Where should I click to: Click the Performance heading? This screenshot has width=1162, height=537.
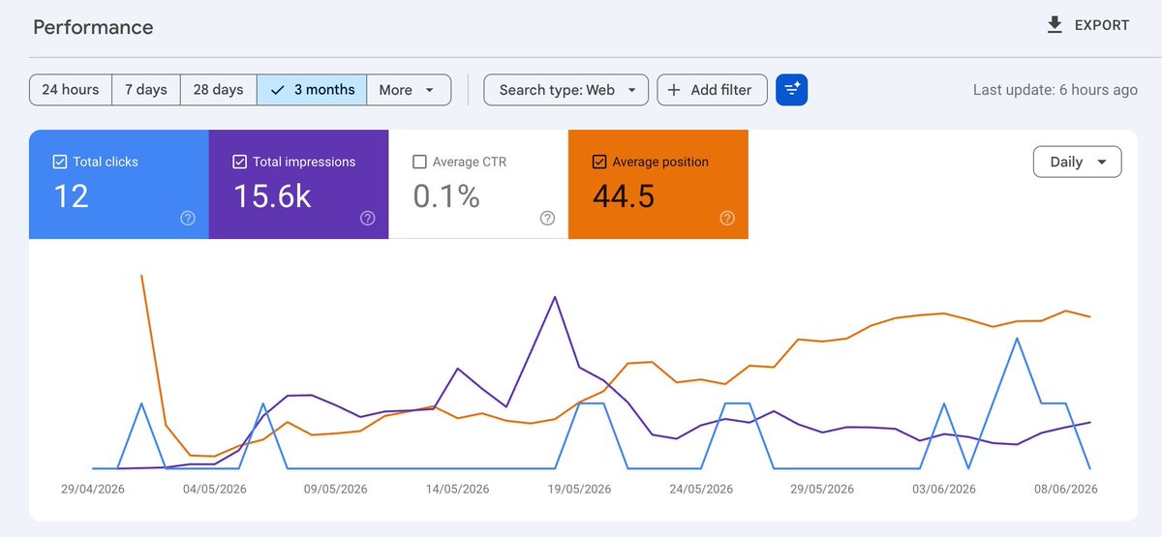[x=93, y=27]
